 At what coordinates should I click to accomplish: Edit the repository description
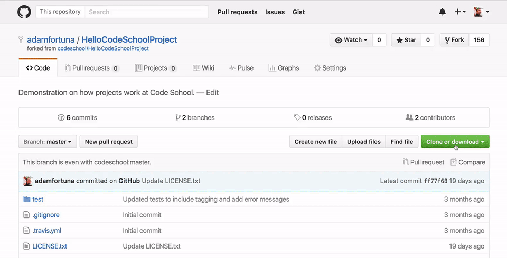tap(212, 93)
